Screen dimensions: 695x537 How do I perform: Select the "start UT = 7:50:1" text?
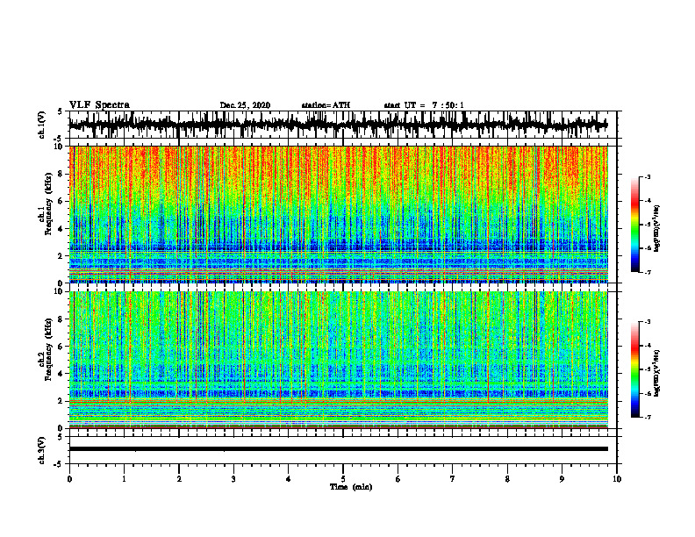(x=424, y=105)
